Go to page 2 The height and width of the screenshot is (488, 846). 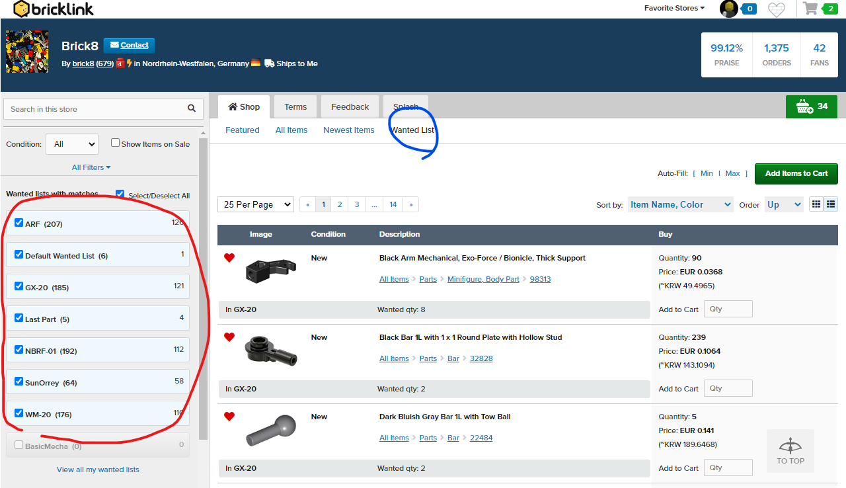[x=340, y=204]
